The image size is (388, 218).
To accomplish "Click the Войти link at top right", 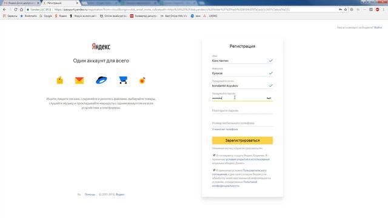I will click(378, 27).
